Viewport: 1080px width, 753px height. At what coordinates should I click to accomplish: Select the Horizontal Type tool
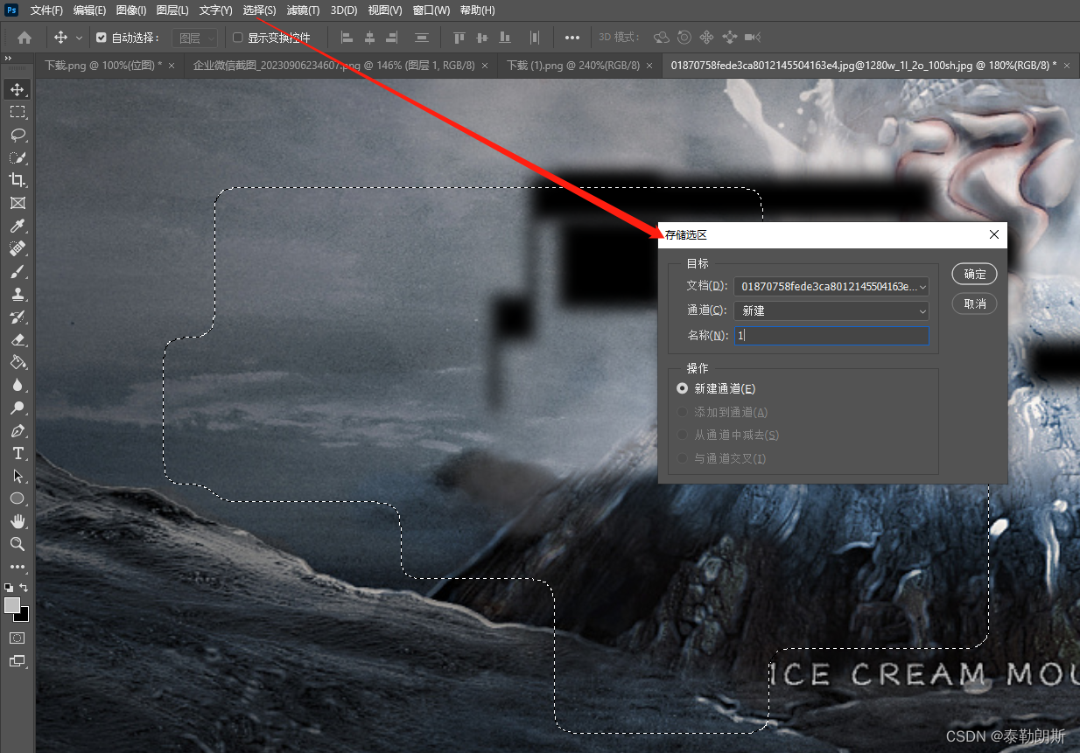[18, 453]
